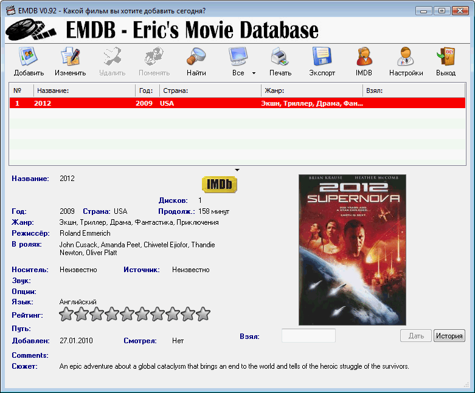Sort list by Взял column header

tap(414, 91)
